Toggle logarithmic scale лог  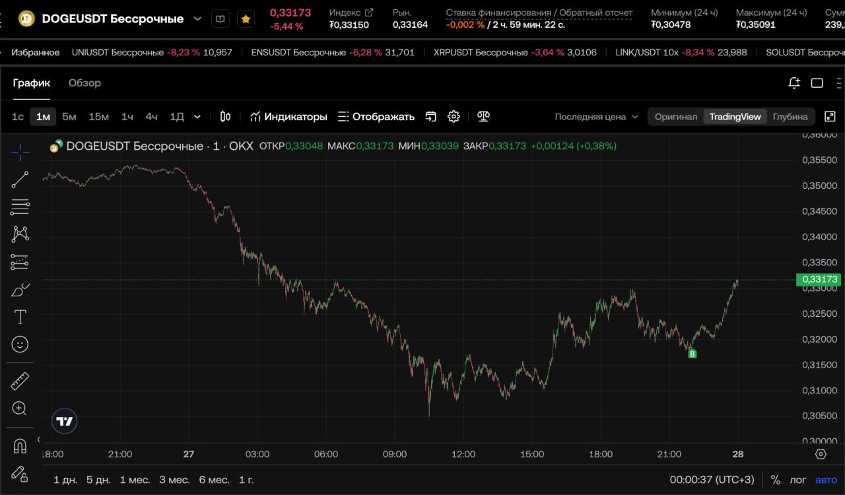[798, 480]
